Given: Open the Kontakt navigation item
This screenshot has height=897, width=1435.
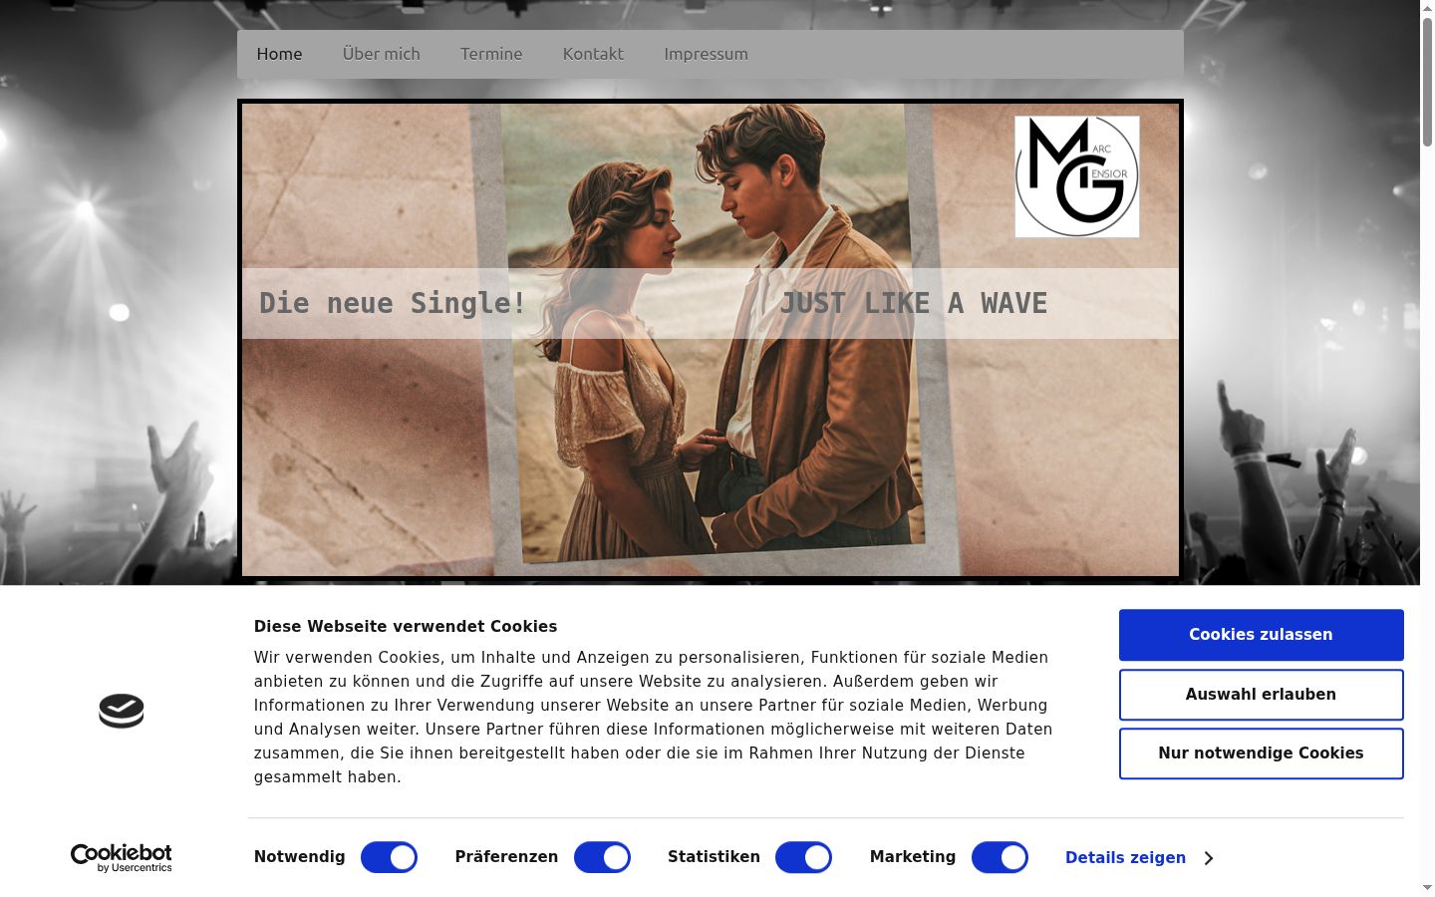Looking at the screenshot, I should pos(593,54).
